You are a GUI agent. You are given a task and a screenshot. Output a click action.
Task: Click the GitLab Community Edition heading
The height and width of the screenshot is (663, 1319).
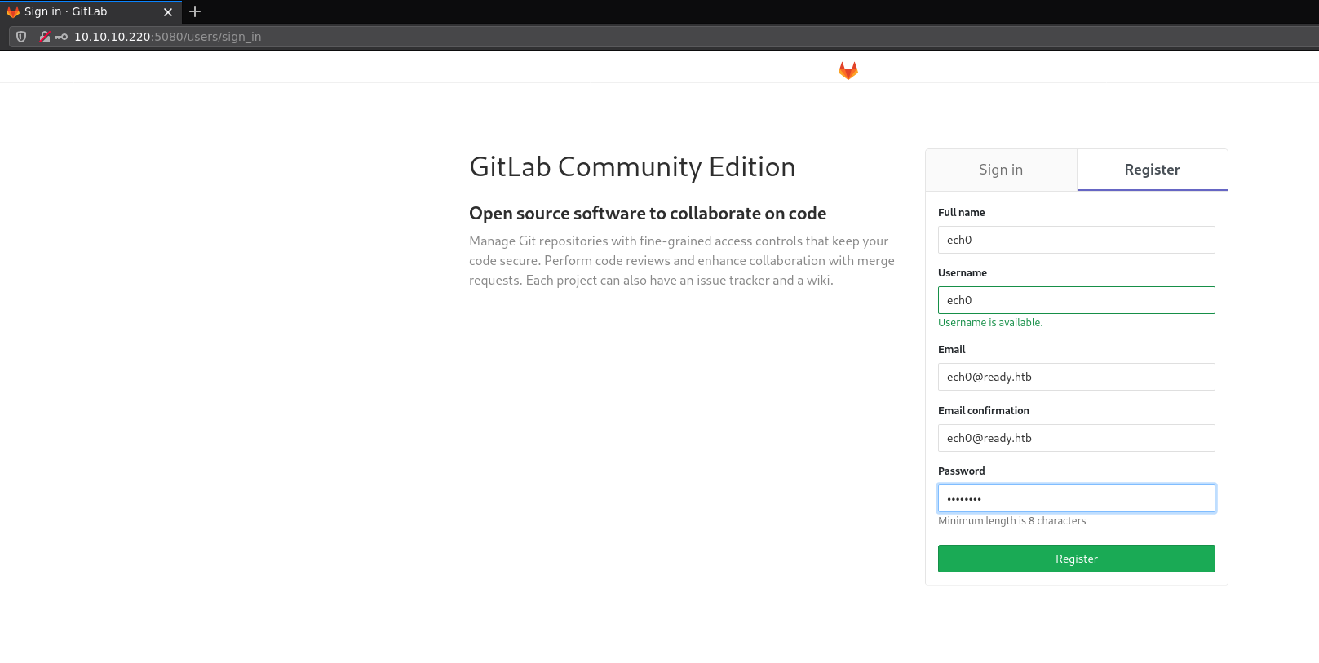[632, 167]
